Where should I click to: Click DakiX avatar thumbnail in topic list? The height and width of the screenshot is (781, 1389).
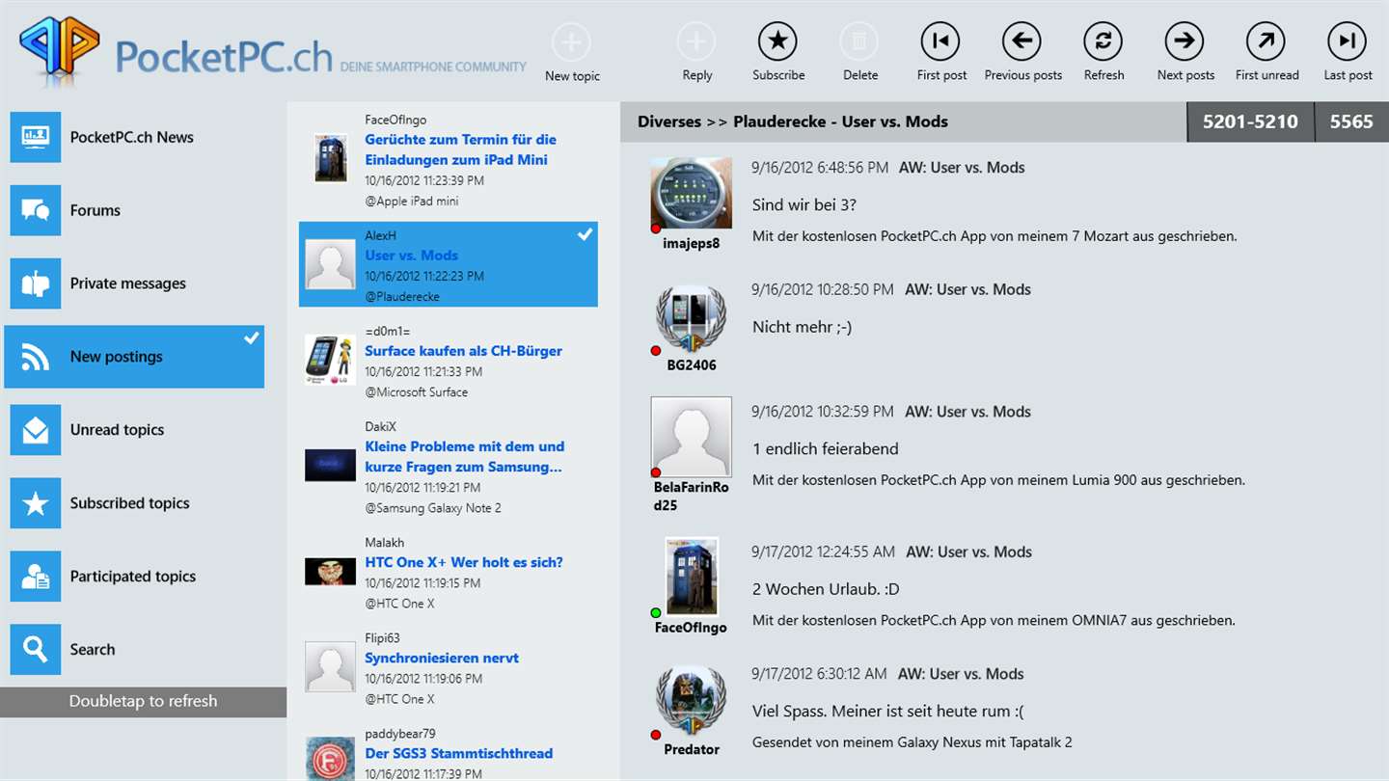330,466
